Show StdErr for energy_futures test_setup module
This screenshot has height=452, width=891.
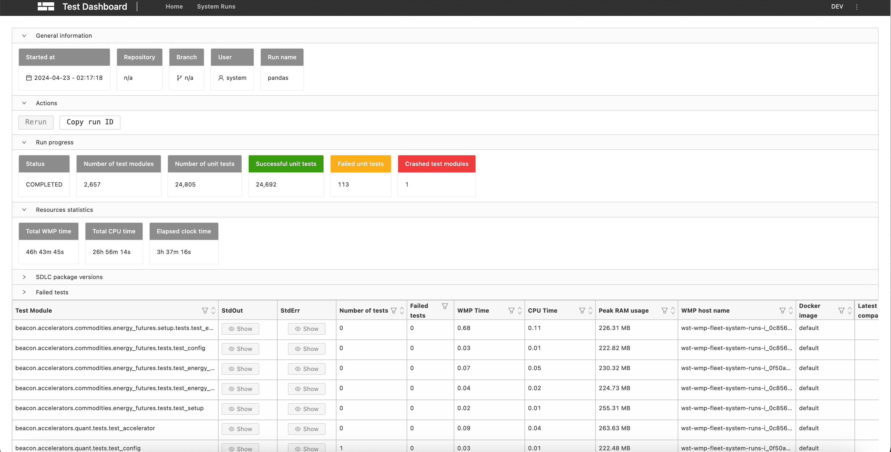click(306, 409)
